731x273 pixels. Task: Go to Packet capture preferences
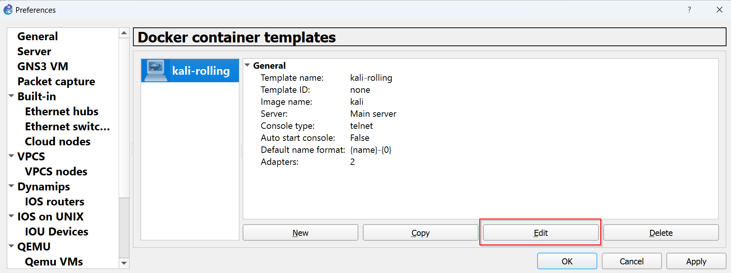tap(56, 81)
